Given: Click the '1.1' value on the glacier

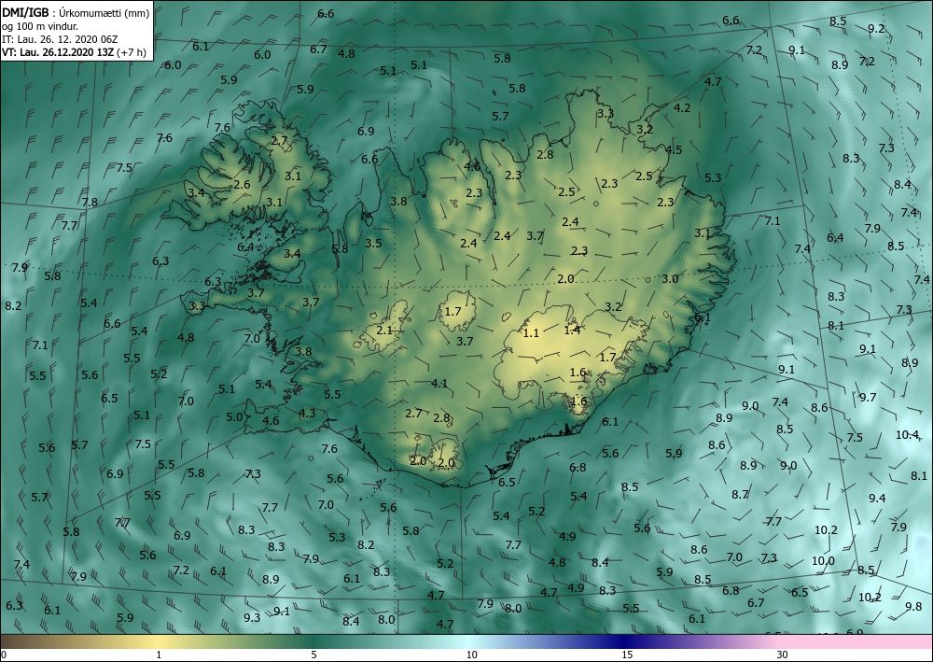Looking at the screenshot, I should (x=531, y=333).
